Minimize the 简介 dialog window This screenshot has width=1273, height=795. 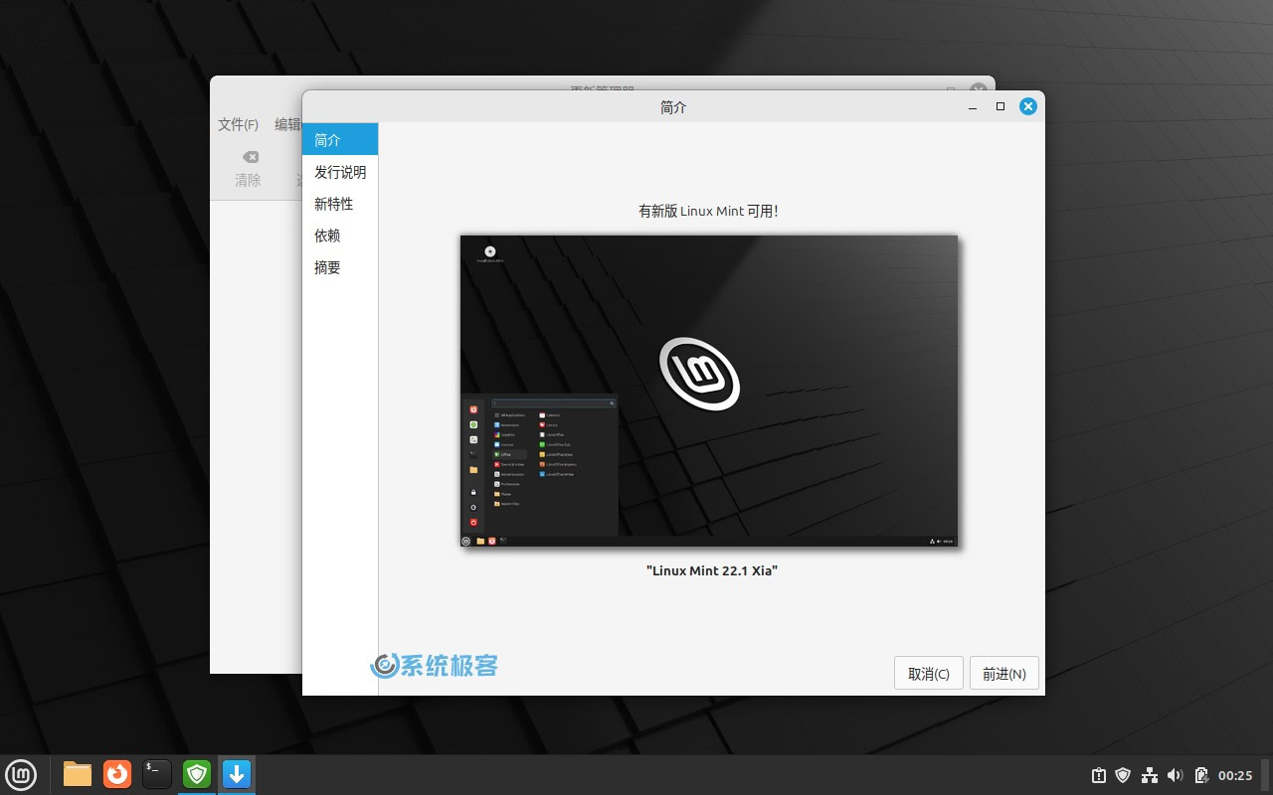coord(974,106)
